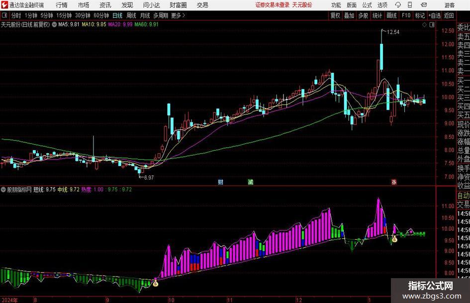470x303 pixels.
Task: Open the 交易 menu
Action: pyautogui.click(x=202, y=5)
